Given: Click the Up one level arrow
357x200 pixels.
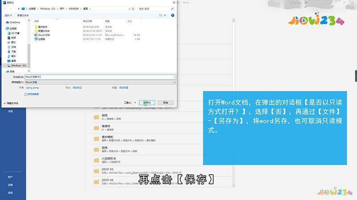Looking at the screenshot, I should 19,8.
